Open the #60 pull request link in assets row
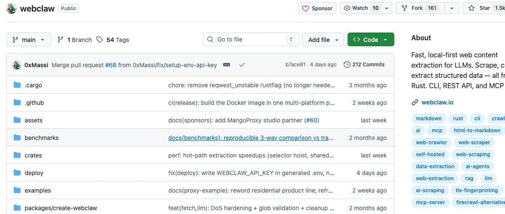 point(311,121)
